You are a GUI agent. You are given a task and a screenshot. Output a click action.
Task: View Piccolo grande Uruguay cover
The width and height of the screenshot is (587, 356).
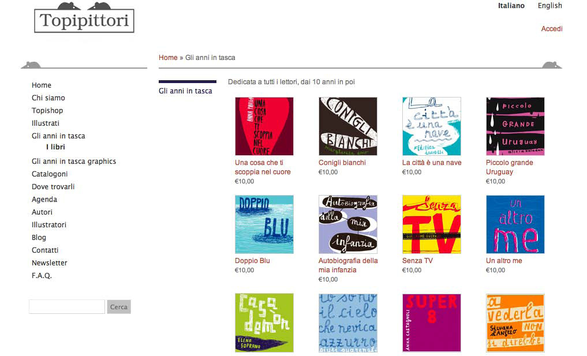(x=515, y=126)
